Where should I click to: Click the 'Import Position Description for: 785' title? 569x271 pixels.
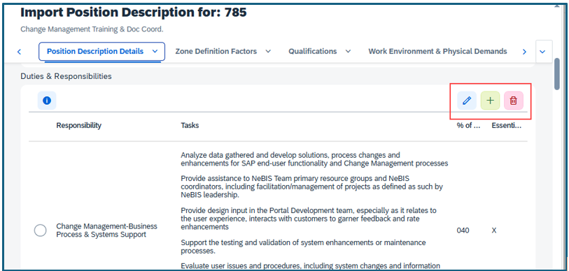click(x=134, y=13)
